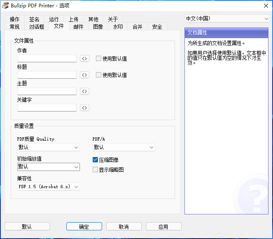Viewport: 273px width, 239px height.
Task: Open the PDF质量 Quality dropdown
Action: 48,147
